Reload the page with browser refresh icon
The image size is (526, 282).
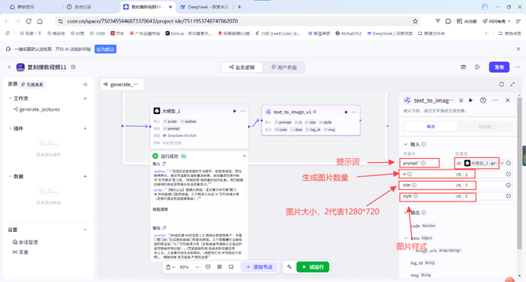click(x=29, y=21)
